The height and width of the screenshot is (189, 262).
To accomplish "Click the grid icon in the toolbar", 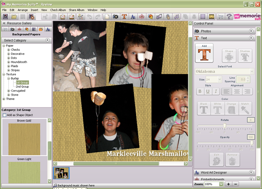I will pos(203,16).
